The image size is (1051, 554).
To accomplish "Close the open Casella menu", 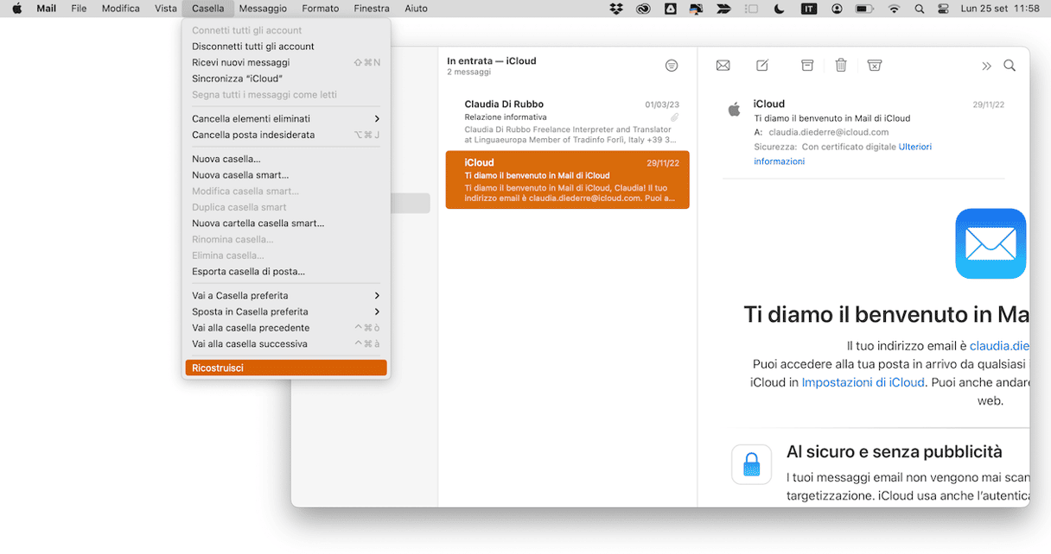I will 208,9.
